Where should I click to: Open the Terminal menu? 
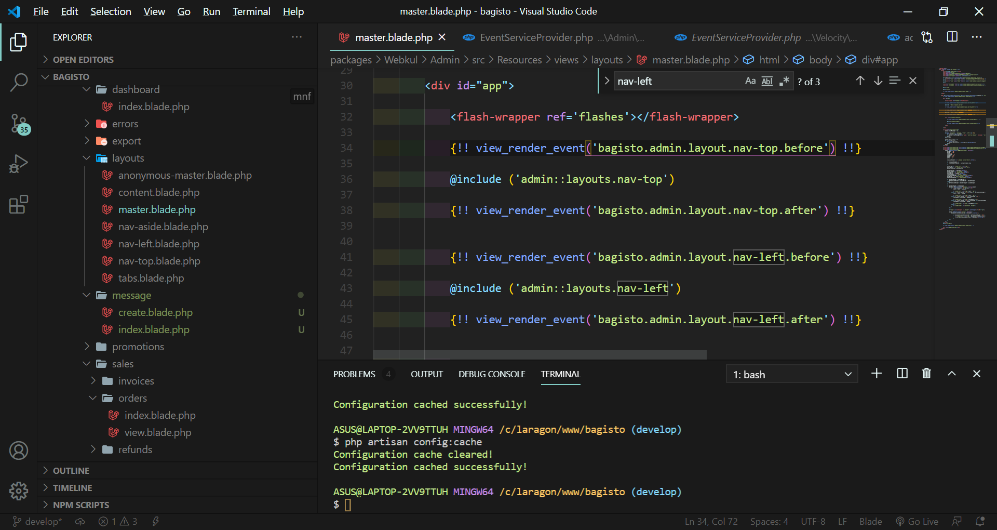251,11
